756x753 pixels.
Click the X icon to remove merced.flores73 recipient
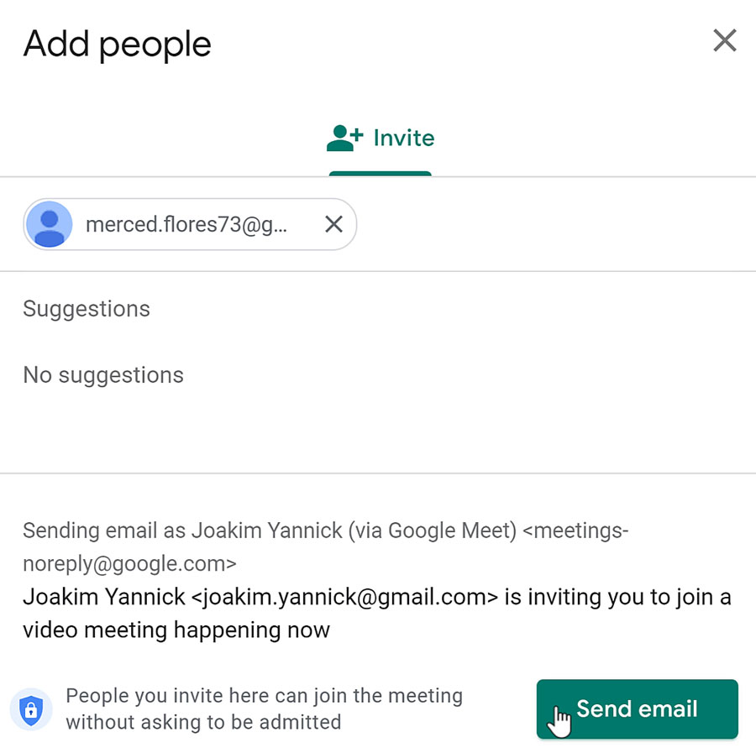[x=333, y=224]
